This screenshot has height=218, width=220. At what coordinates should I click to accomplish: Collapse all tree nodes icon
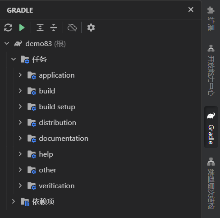pyautogui.click(x=54, y=28)
